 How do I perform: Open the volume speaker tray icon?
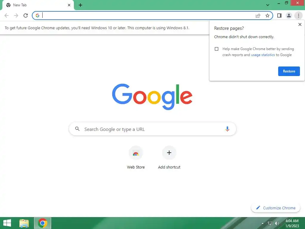(277, 223)
